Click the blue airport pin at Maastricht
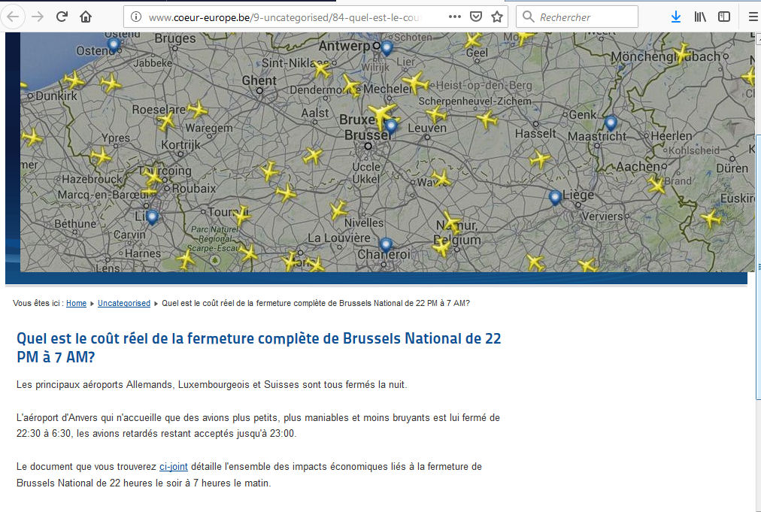The image size is (761, 512). click(x=611, y=123)
